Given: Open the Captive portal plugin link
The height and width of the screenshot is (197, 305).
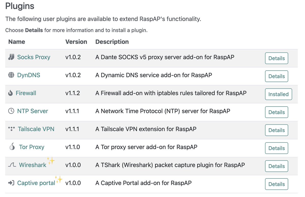Looking at the screenshot, I should click(36, 183).
